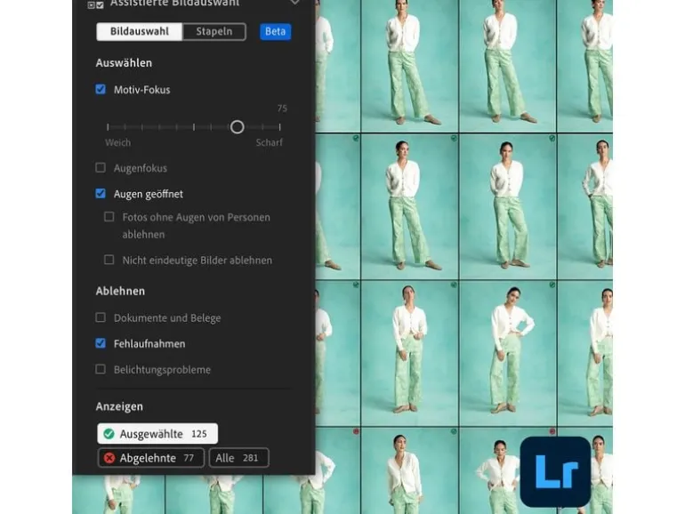This screenshot has height=514, width=685.
Task: Enable the Belichtungsprobleme checkbox
Action: 101,369
